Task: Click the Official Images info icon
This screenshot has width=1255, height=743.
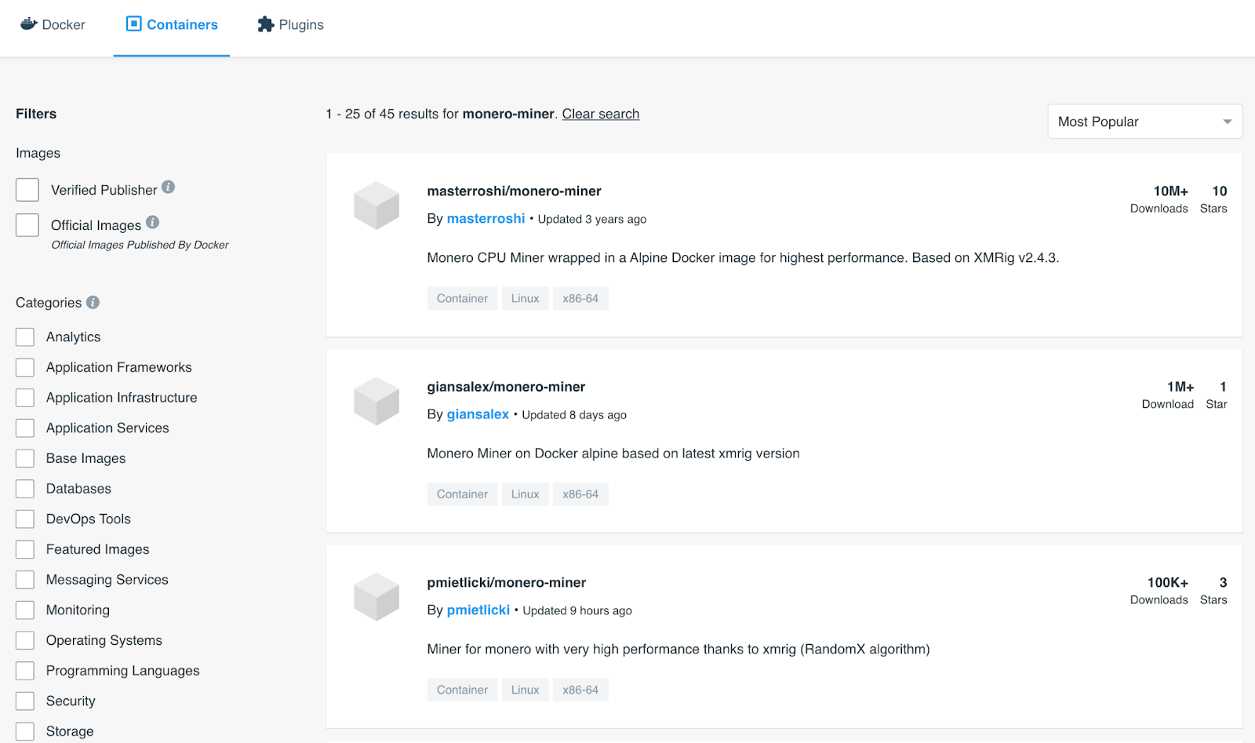Action: tap(153, 223)
